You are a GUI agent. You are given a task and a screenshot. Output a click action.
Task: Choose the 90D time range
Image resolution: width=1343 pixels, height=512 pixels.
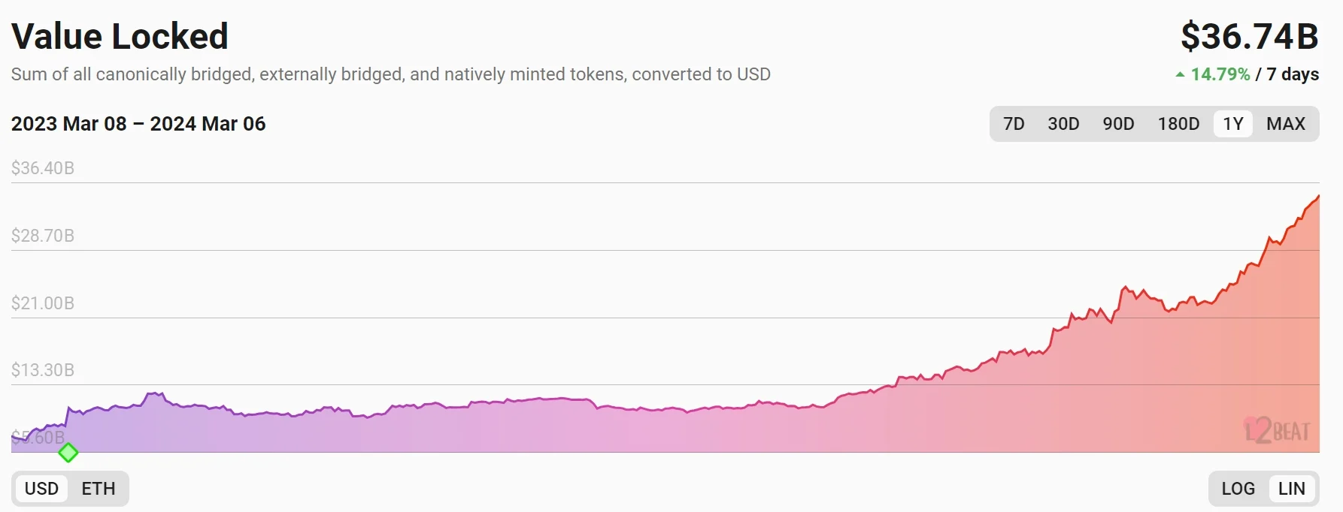(1118, 124)
